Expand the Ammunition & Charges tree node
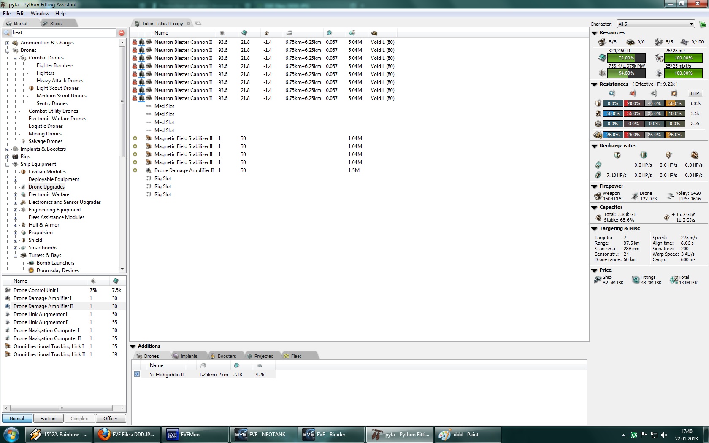This screenshot has width=709, height=443. [7, 43]
